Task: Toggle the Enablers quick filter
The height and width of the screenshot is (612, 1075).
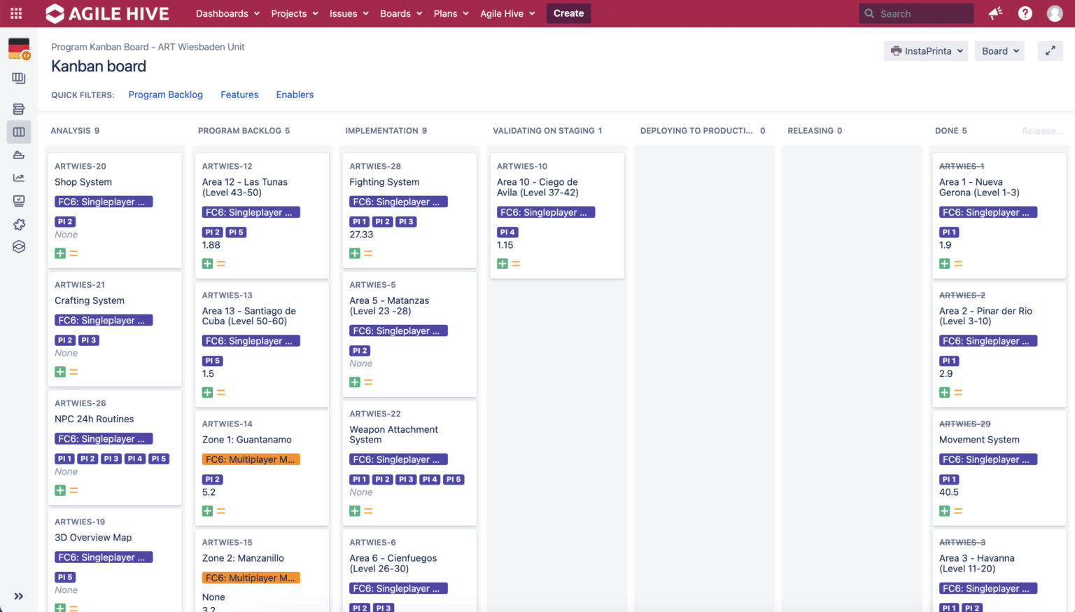Action: pyautogui.click(x=295, y=95)
